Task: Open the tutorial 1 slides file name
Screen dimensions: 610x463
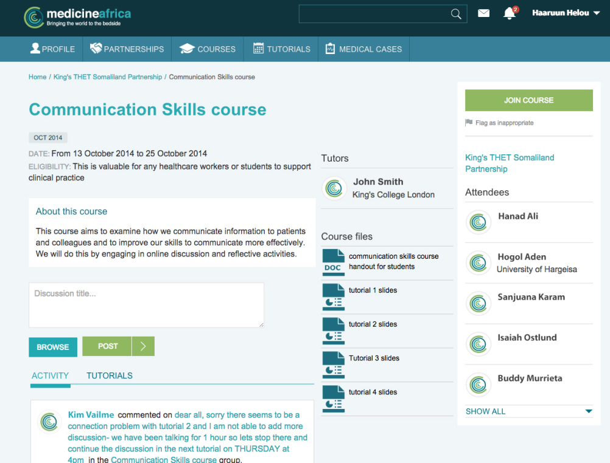Action: tap(373, 290)
